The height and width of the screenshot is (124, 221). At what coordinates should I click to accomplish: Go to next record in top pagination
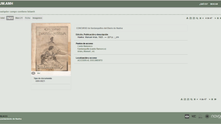click(x=215, y=18)
